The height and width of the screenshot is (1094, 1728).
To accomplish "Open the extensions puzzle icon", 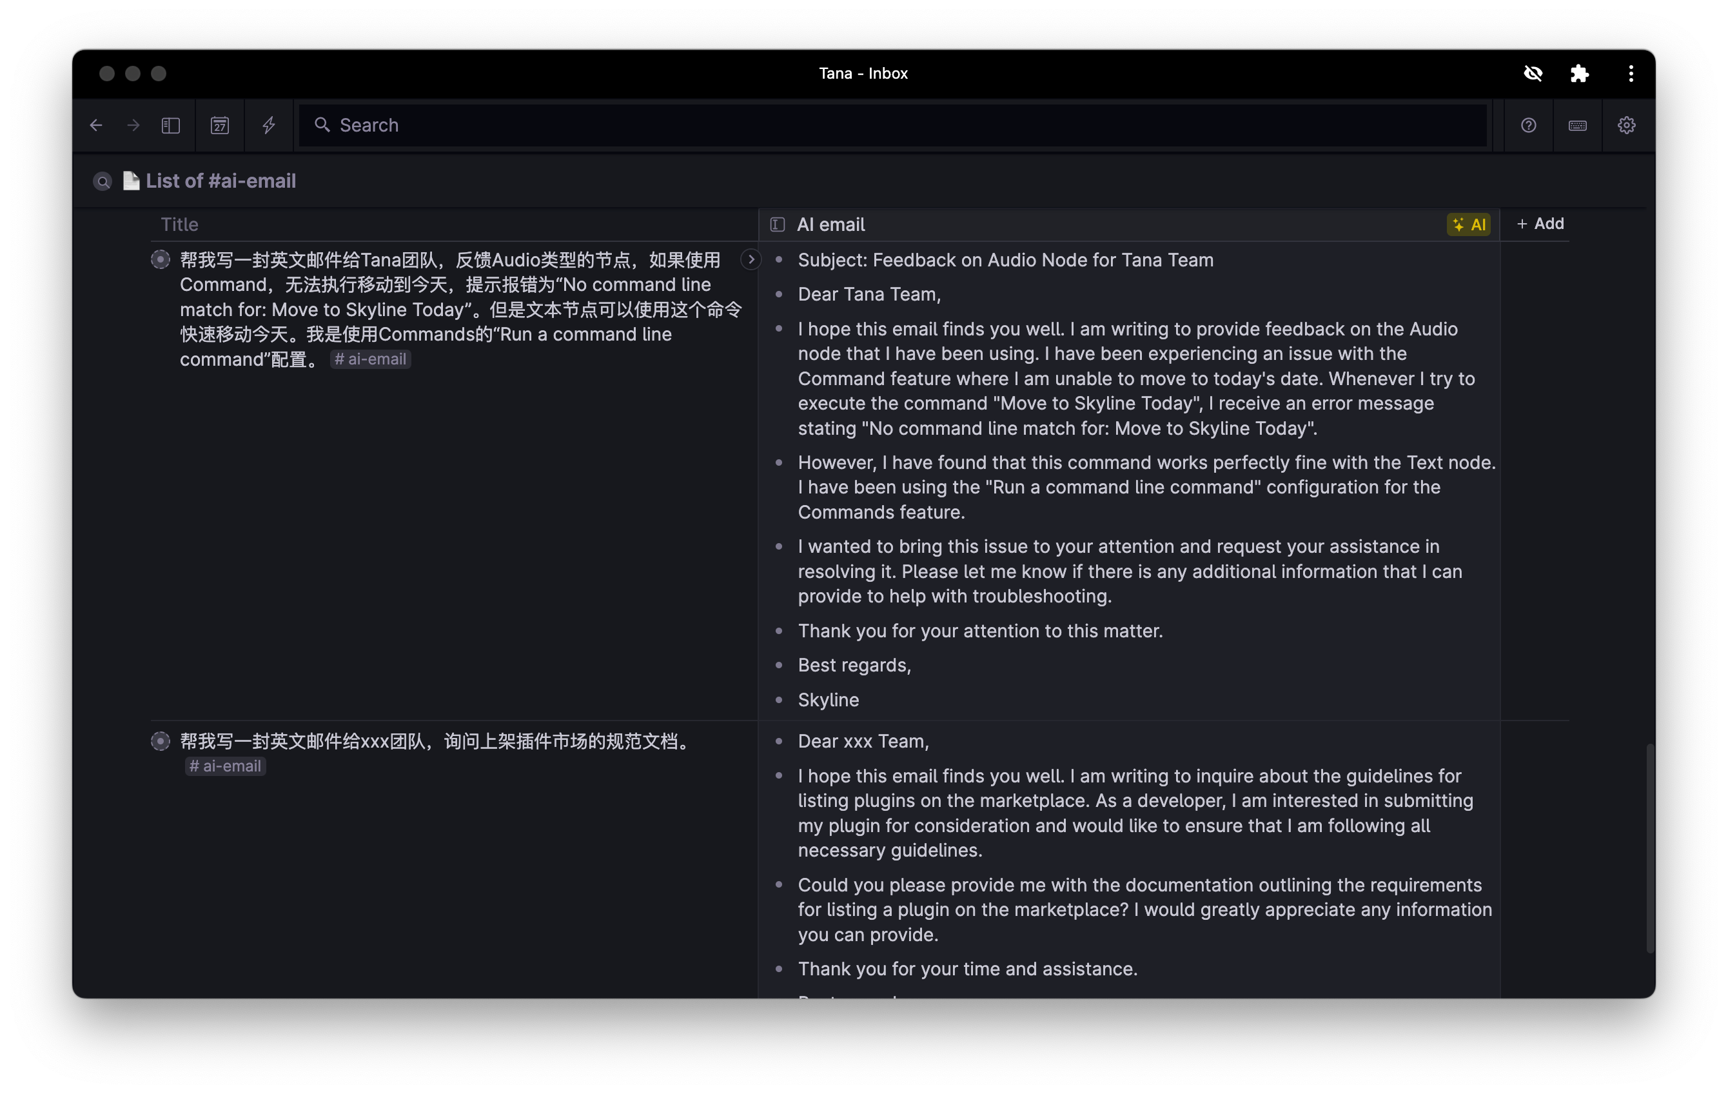I will [x=1580, y=74].
